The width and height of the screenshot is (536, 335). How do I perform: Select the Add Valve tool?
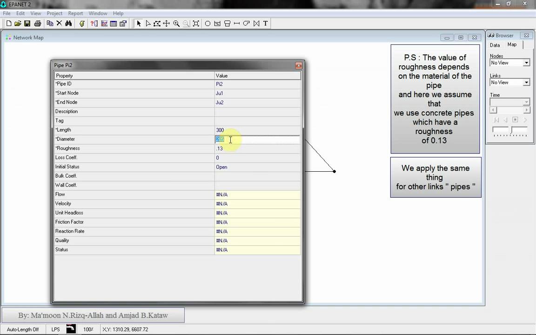(256, 24)
